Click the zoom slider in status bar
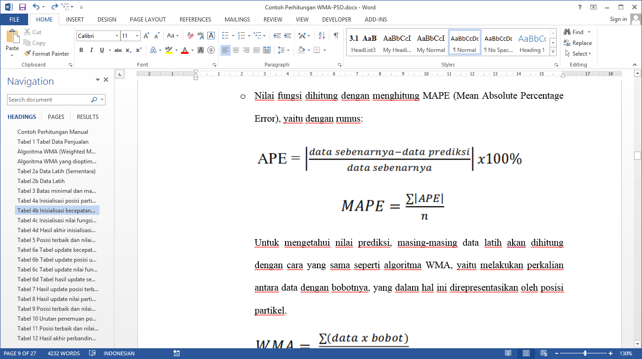The height and width of the screenshot is (359, 642). pyautogui.click(x=585, y=353)
